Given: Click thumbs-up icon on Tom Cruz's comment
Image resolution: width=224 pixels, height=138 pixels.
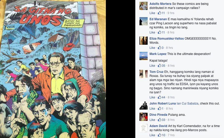Looking at the screenshot, I should 160,97.
